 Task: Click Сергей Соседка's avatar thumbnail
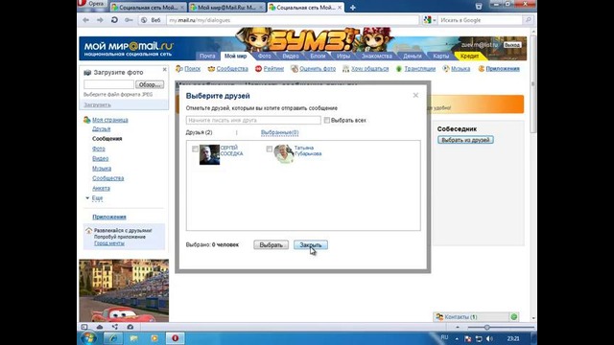click(x=209, y=154)
